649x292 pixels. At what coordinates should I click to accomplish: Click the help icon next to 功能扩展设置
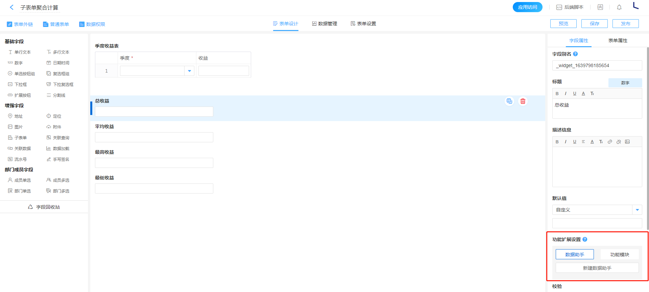585,239
